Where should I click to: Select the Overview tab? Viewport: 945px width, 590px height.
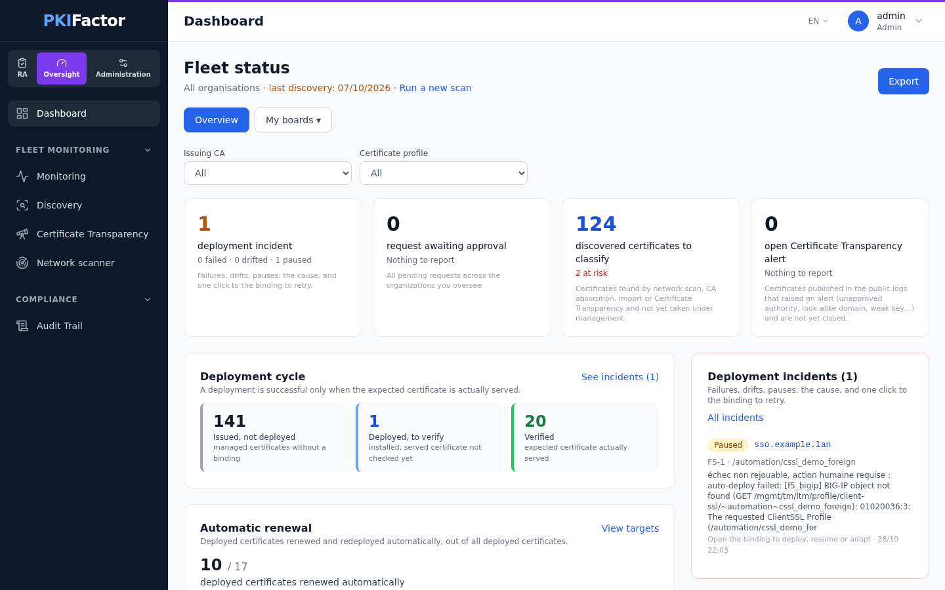click(217, 120)
